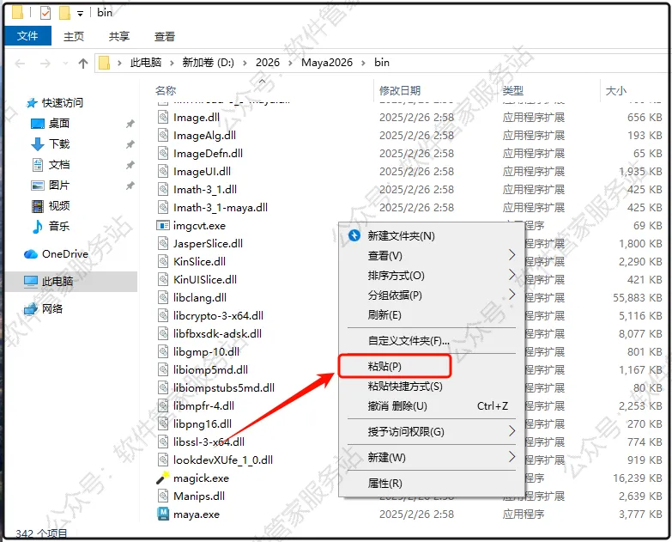Click the libclang.dll file icon
The image size is (672, 542).
pos(163,297)
